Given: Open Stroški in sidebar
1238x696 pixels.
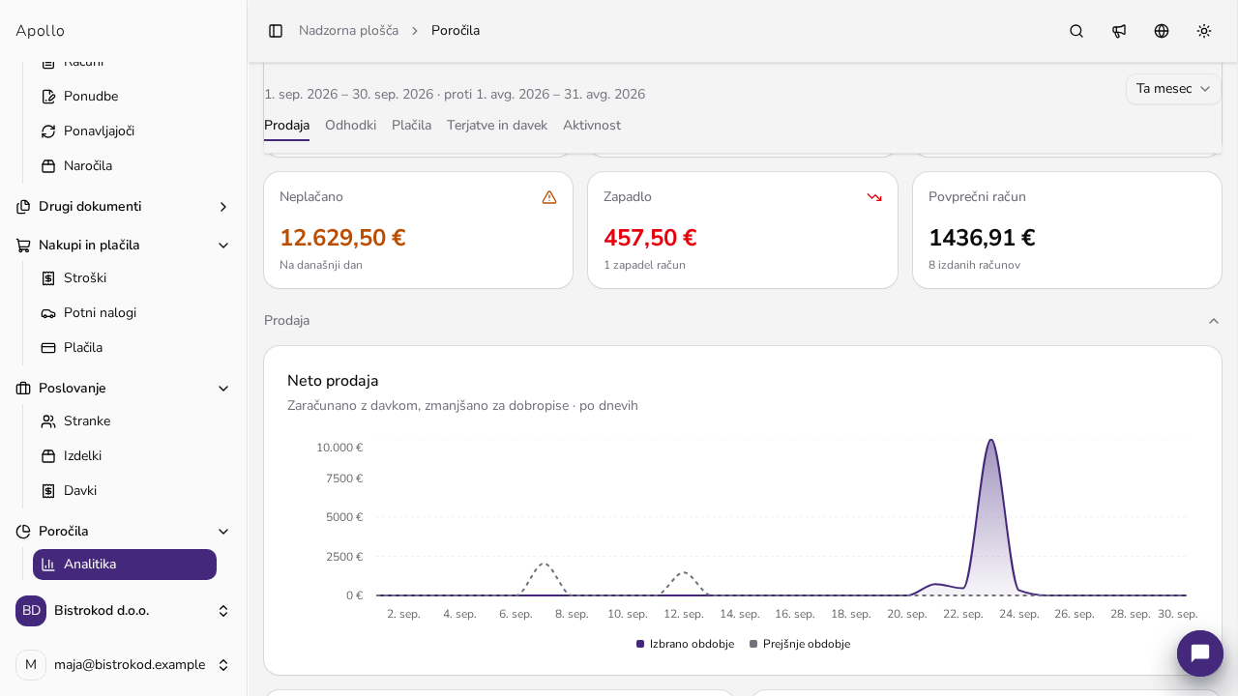Looking at the screenshot, I should pyautogui.click(x=125, y=278).
